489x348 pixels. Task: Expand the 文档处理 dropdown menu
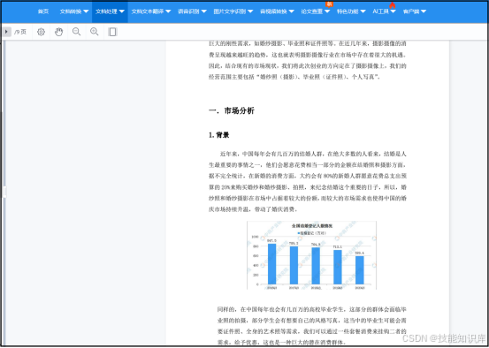(x=110, y=11)
